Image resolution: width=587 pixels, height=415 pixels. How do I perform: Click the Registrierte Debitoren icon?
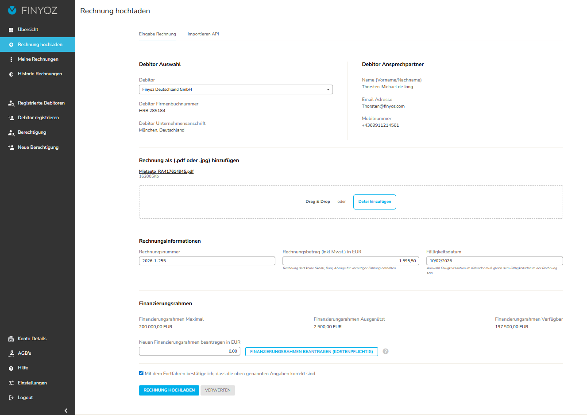pos(11,103)
